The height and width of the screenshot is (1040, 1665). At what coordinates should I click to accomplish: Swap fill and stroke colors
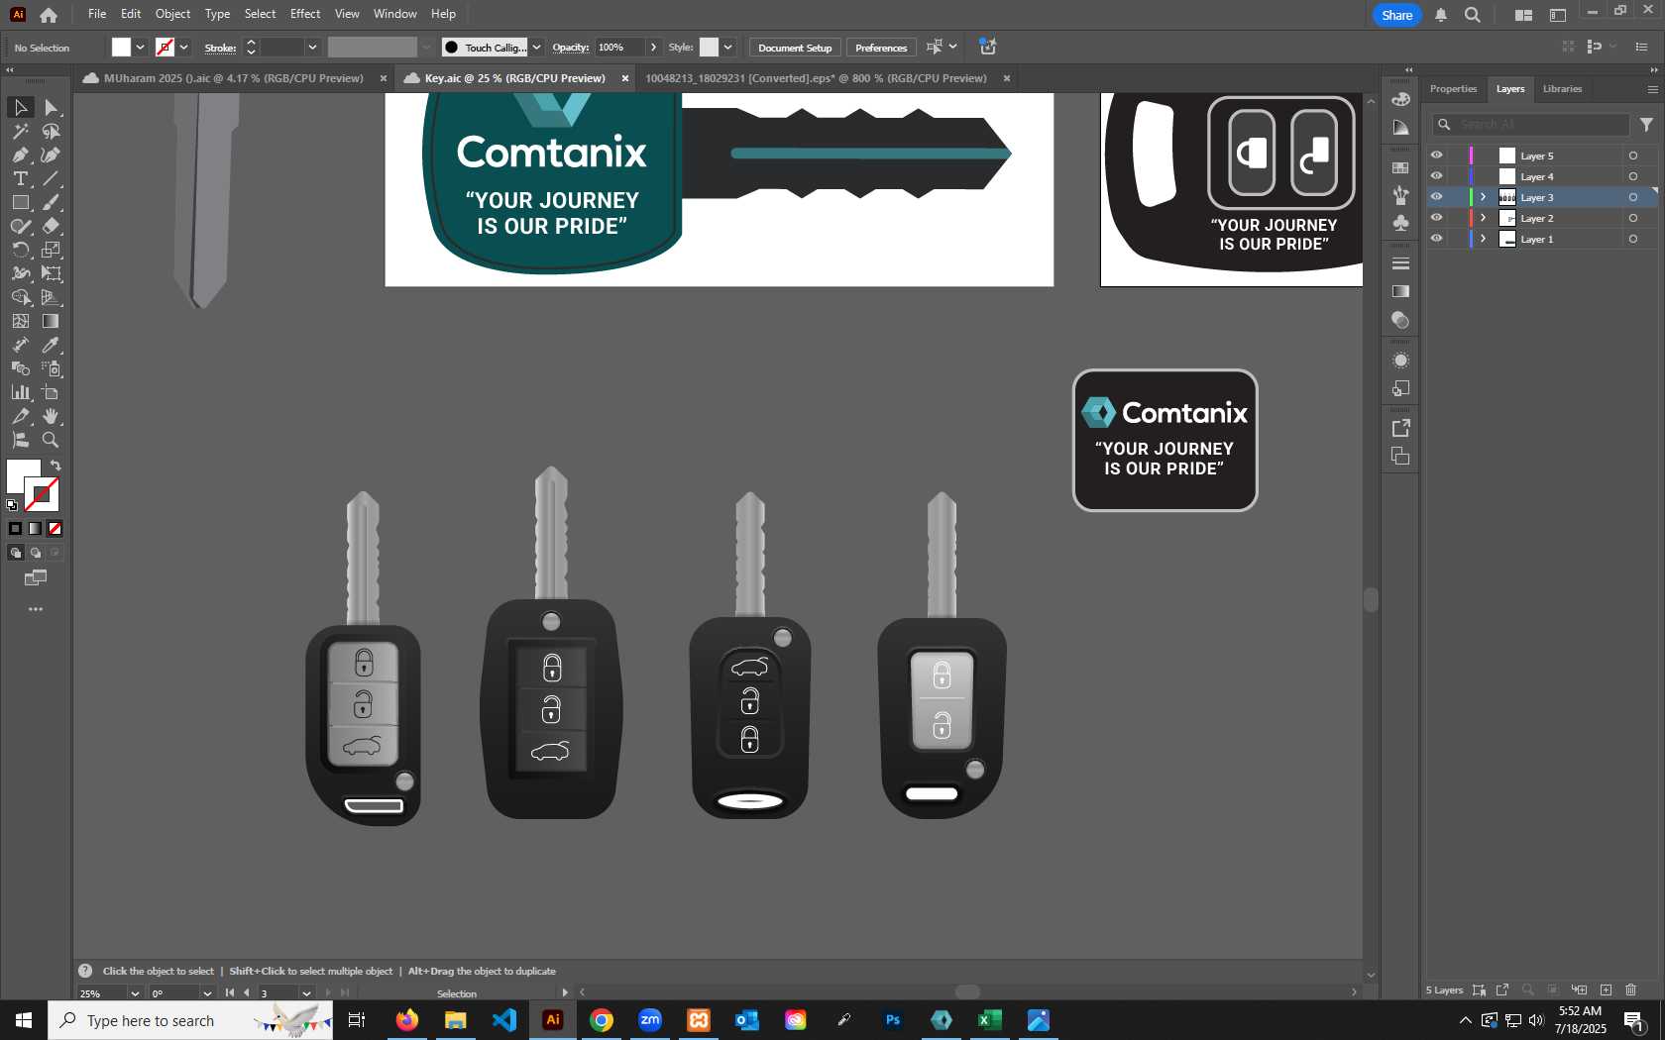point(55,465)
